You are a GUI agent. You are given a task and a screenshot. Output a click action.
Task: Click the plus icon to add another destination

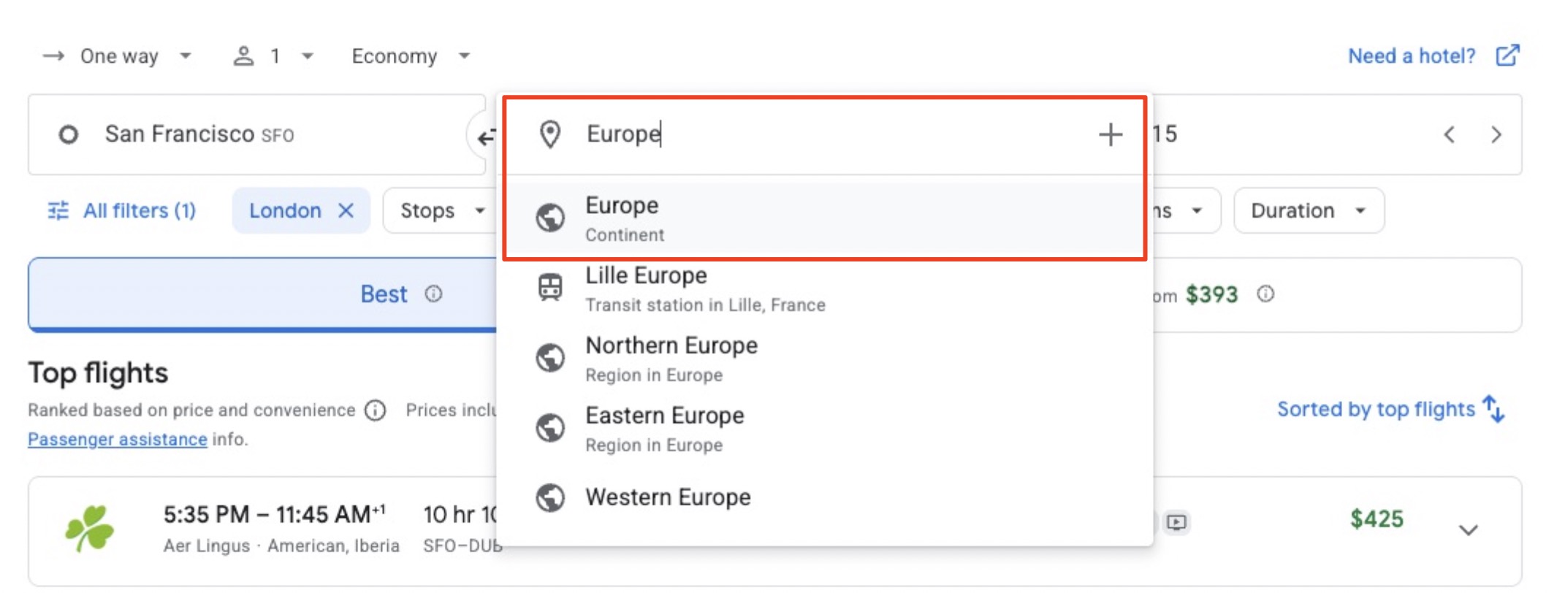pos(1110,134)
